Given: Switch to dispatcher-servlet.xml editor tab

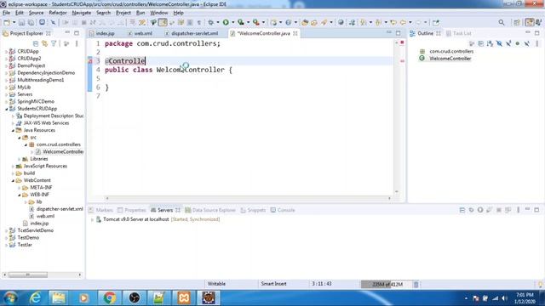Looking at the screenshot, I should pos(194,34).
